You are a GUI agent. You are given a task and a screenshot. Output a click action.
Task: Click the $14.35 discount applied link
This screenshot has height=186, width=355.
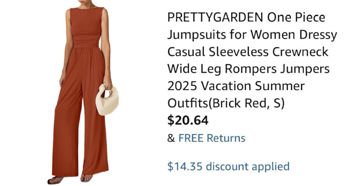pyautogui.click(x=228, y=166)
